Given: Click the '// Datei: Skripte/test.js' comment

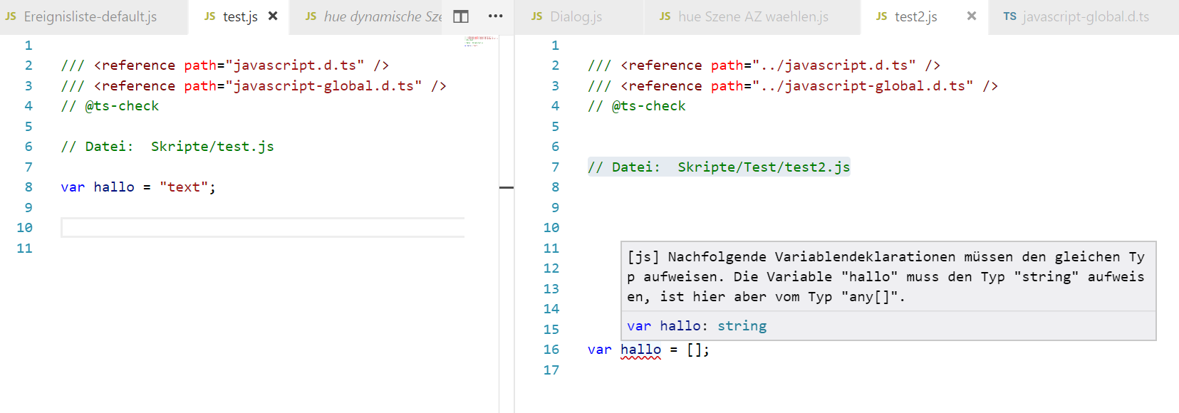Looking at the screenshot, I should 167,147.
